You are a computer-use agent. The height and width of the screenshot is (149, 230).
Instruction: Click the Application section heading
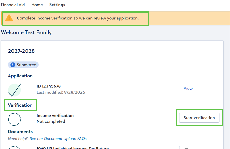coord(20,76)
